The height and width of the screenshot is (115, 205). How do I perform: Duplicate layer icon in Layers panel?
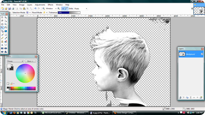point(187,97)
